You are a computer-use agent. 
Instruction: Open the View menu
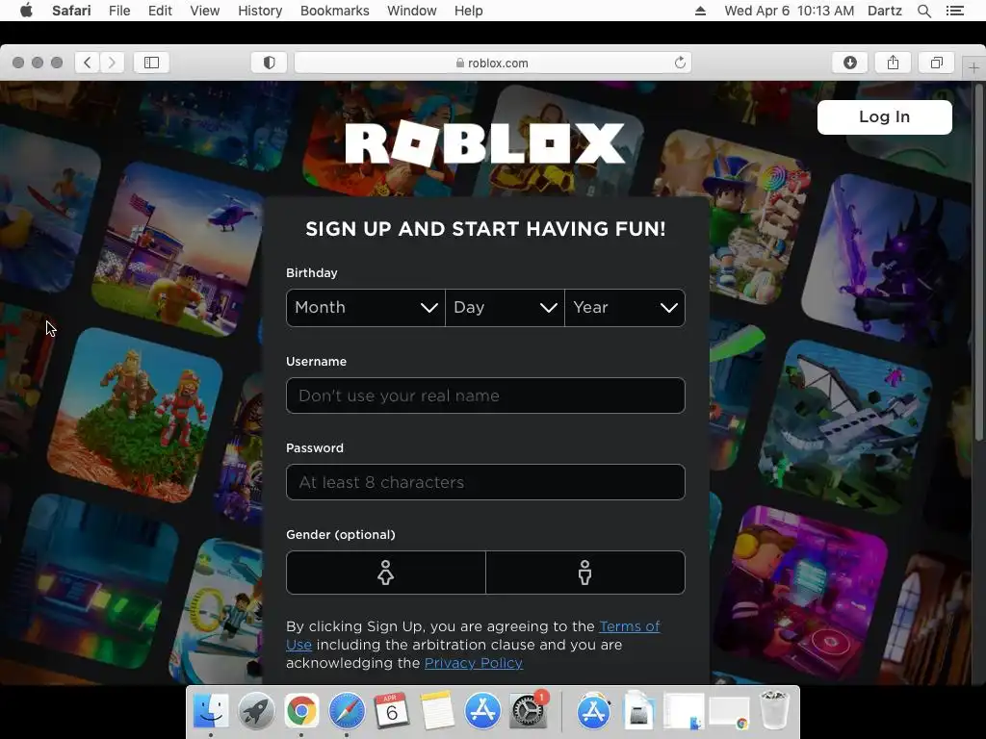[205, 11]
